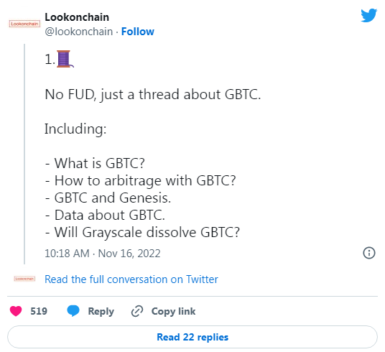Screen dimensions: 385x352
Task: Click the Reply label
Action: [101, 311]
